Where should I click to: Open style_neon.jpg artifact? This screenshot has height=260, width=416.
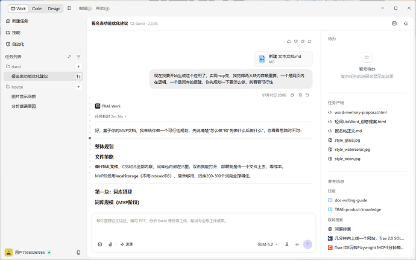[x=344, y=159]
